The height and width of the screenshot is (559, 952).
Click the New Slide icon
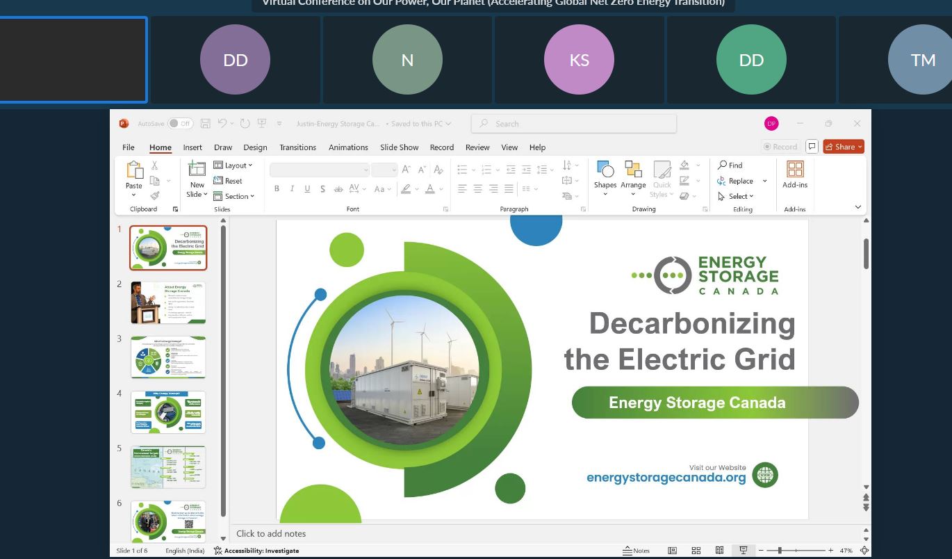197,170
